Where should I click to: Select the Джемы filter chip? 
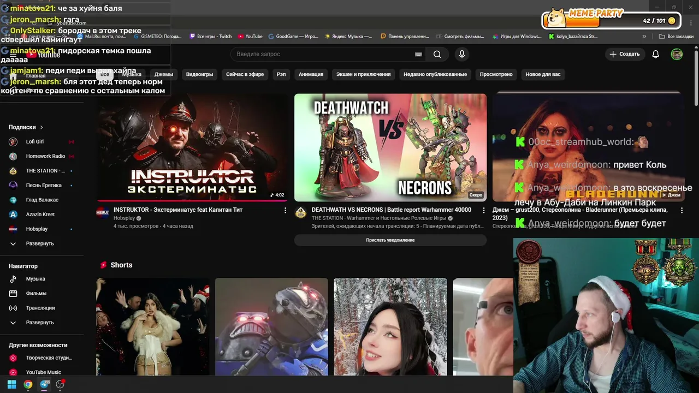(x=164, y=74)
